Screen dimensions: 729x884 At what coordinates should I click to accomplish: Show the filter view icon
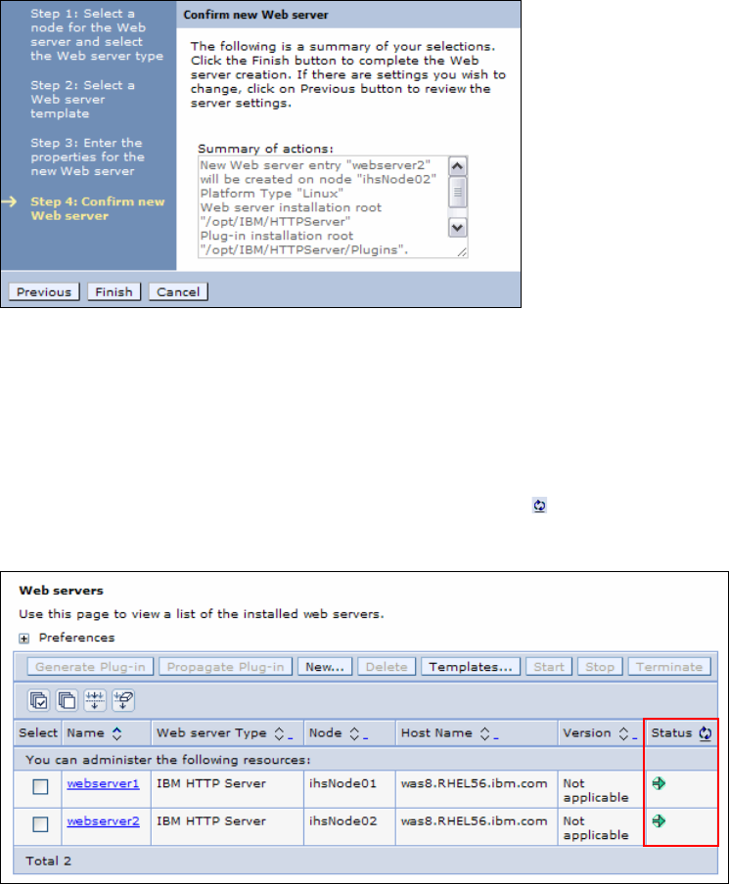(x=95, y=700)
